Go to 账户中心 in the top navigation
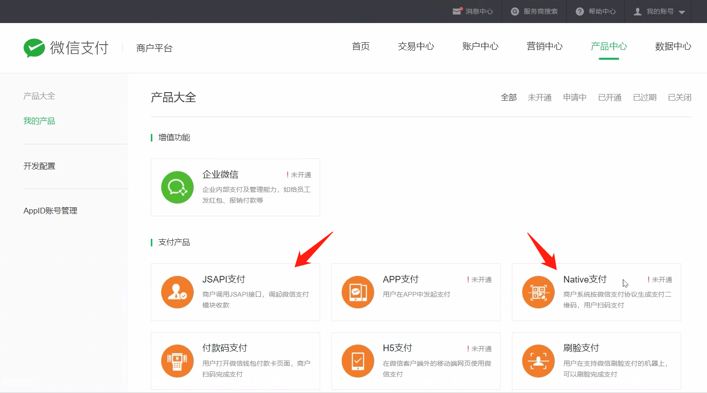Viewport: 707px width, 393px height. point(480,47)
